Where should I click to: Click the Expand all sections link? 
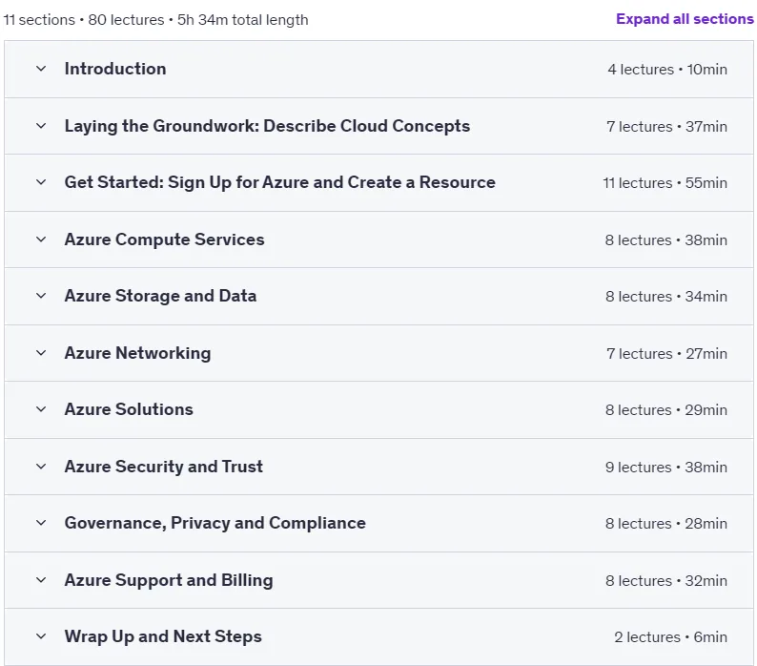tap(685, 19)
